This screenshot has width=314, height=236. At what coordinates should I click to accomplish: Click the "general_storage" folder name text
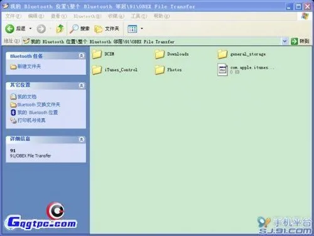pos(248,54)
